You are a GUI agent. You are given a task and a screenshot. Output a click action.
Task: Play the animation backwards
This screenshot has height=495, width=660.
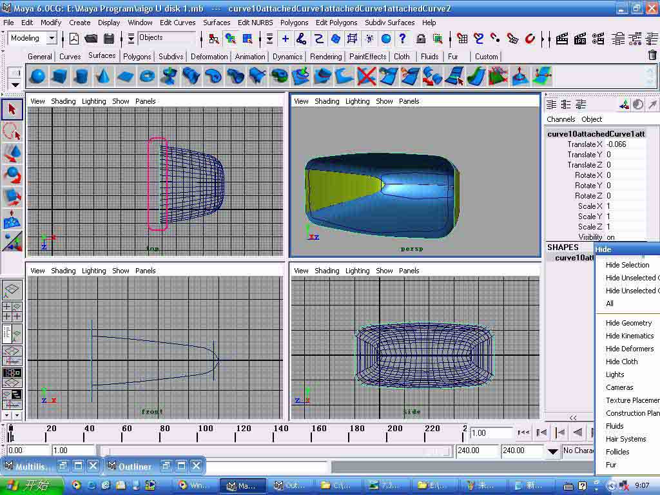[x=577, y=432]
